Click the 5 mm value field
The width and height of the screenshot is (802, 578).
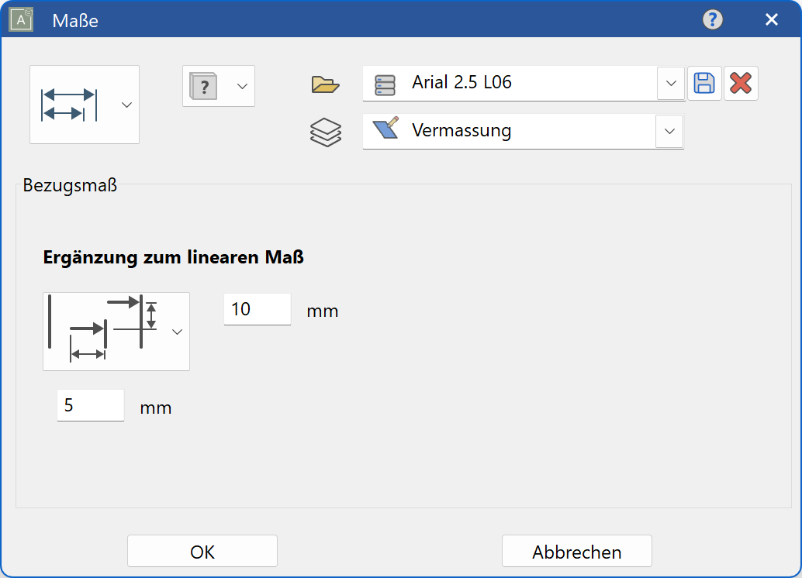tap(90, 404)
